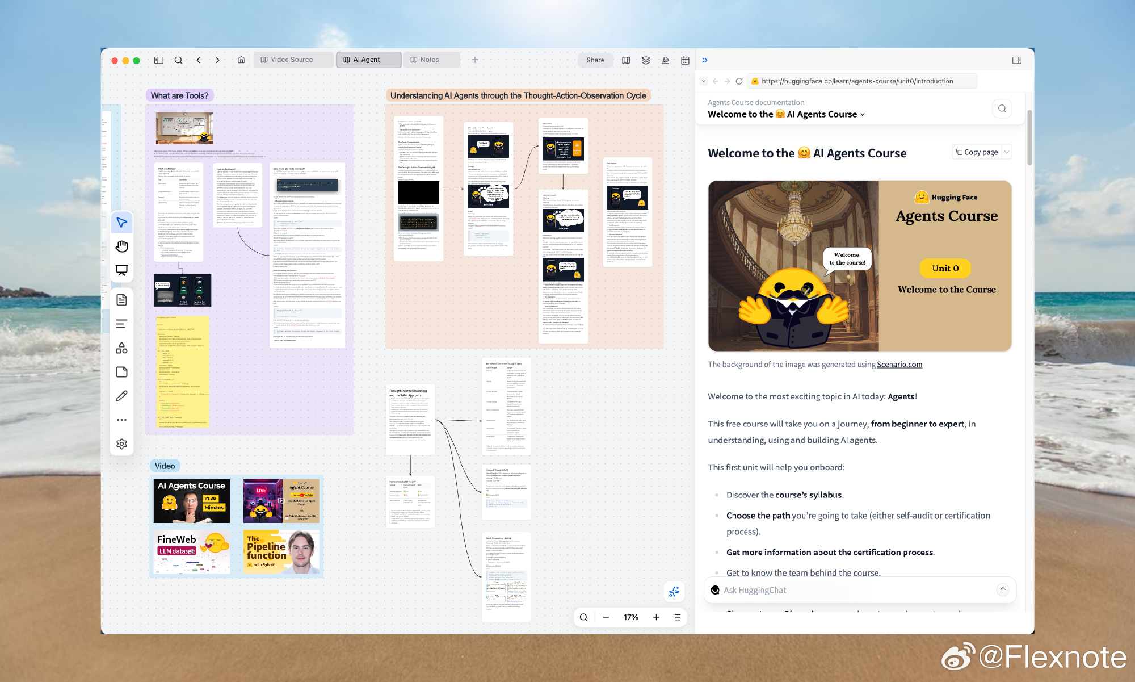
Task: Send message with up arrow button
Action: [1003, 590]
